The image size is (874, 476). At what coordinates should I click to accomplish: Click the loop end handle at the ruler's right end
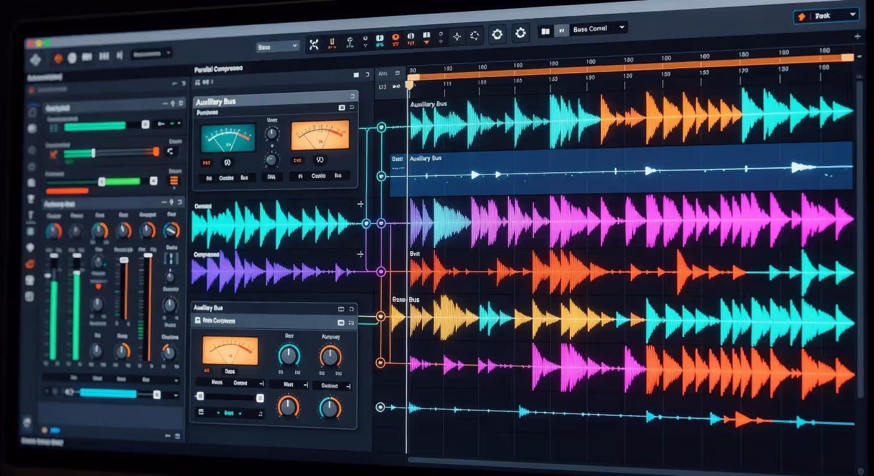(x=847, y=57)
